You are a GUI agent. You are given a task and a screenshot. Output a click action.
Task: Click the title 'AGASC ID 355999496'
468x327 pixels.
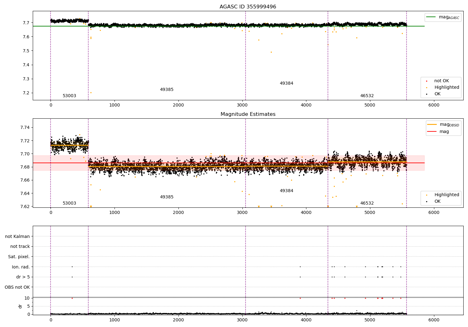click(248, 7)
